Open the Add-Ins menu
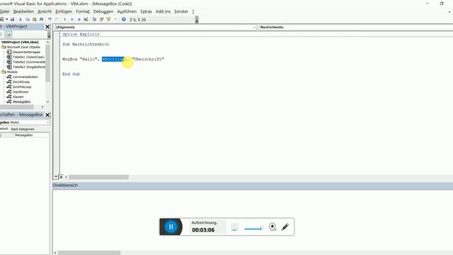Image resolution: width=453 pixels, height=255 pixels. (163, 11)
